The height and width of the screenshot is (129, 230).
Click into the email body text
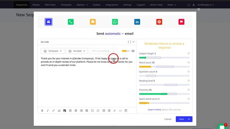87,62
